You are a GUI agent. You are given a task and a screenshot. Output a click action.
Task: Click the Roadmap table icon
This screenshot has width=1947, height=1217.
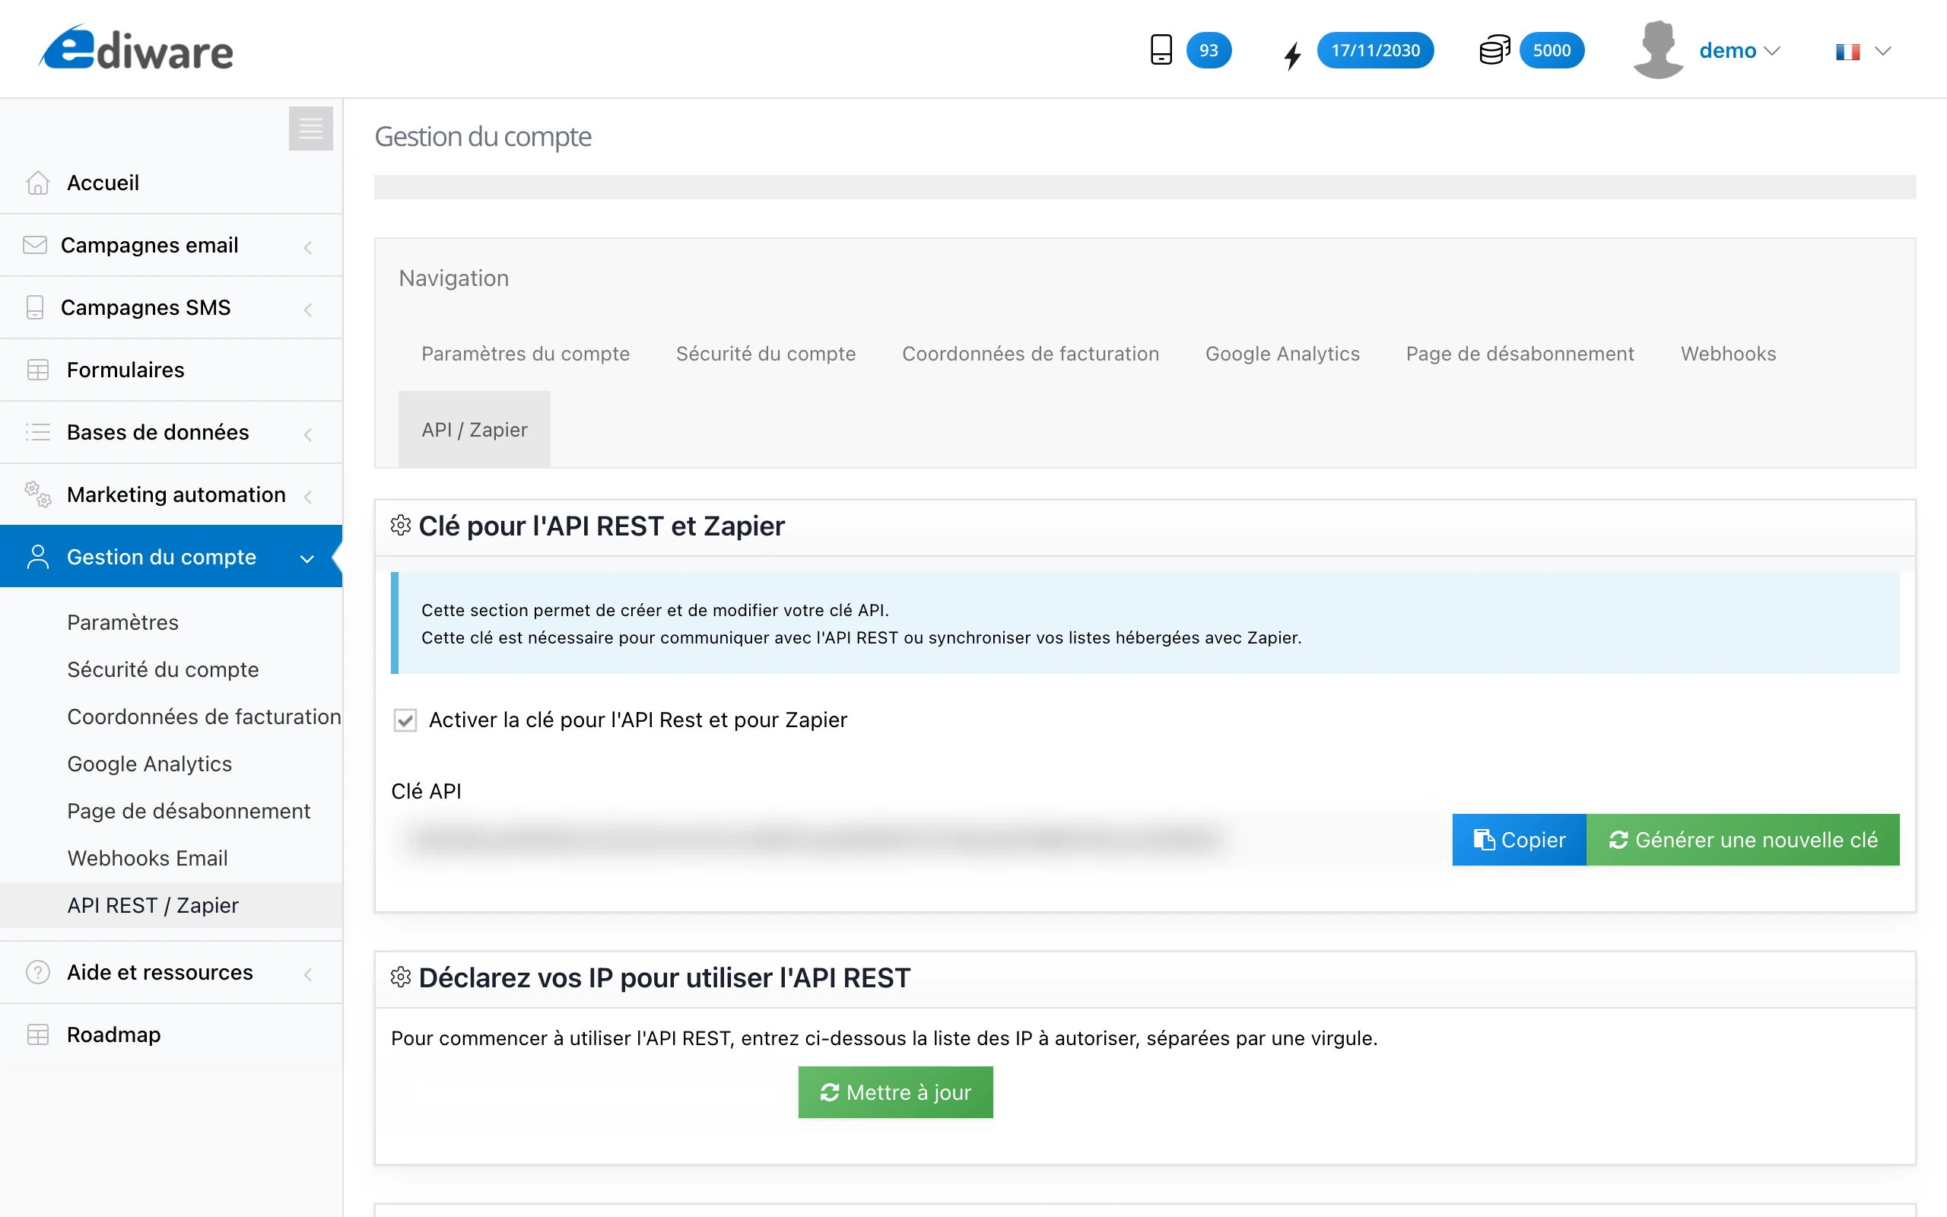pyautogui.click(x=38, y=1034)
